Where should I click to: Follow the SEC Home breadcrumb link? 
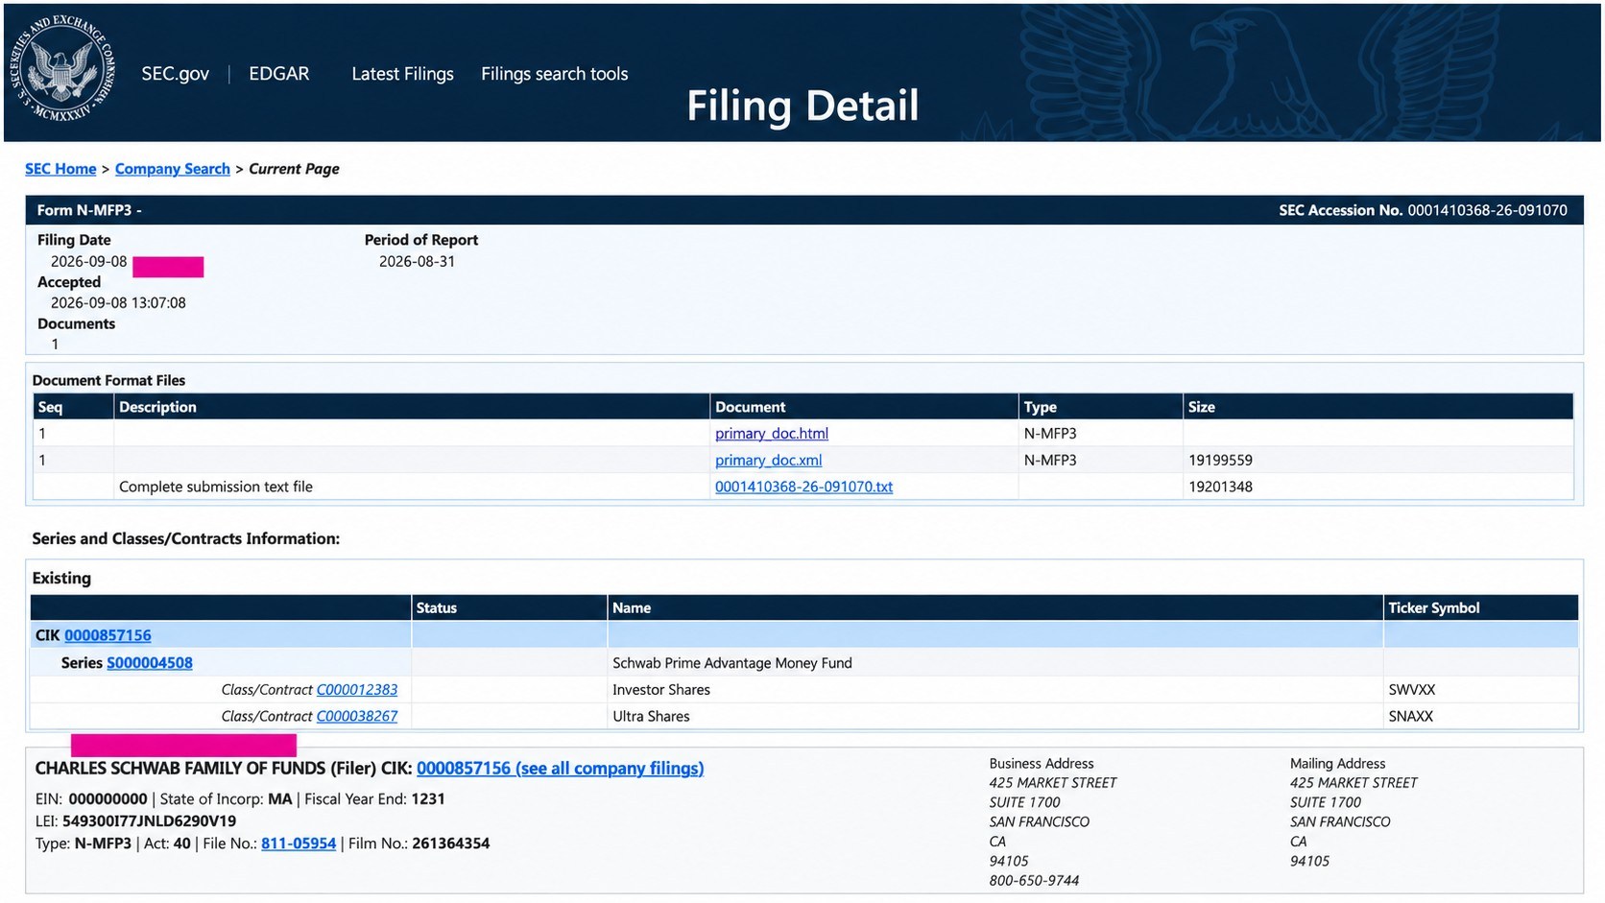click(x=60, y=169)
